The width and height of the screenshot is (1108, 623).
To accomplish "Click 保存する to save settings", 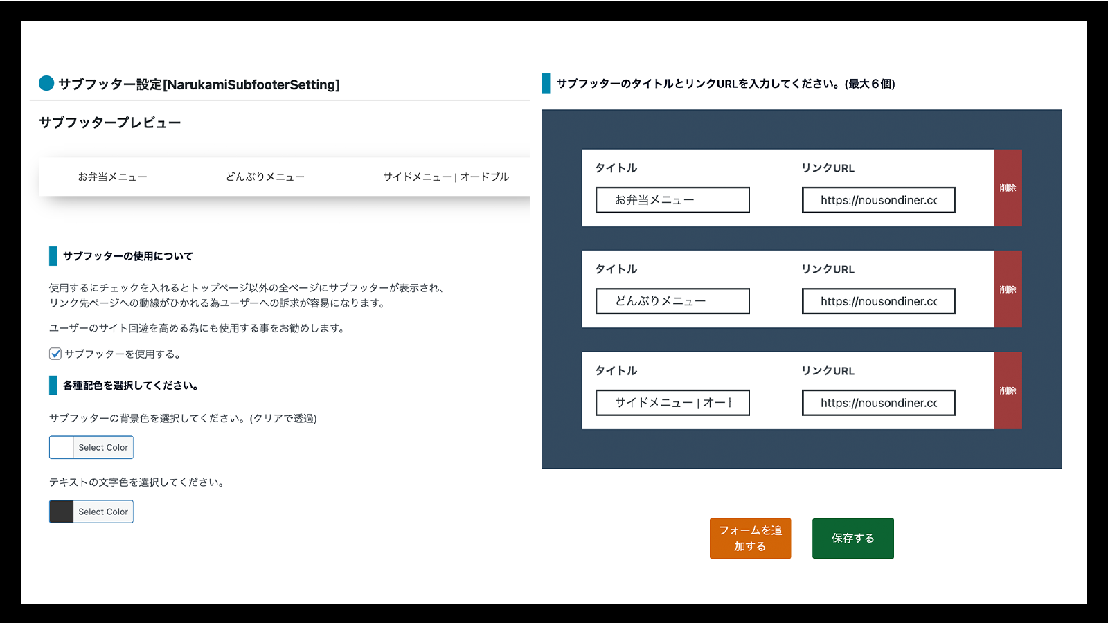I will pyautogui.click(x=852, y=538).
